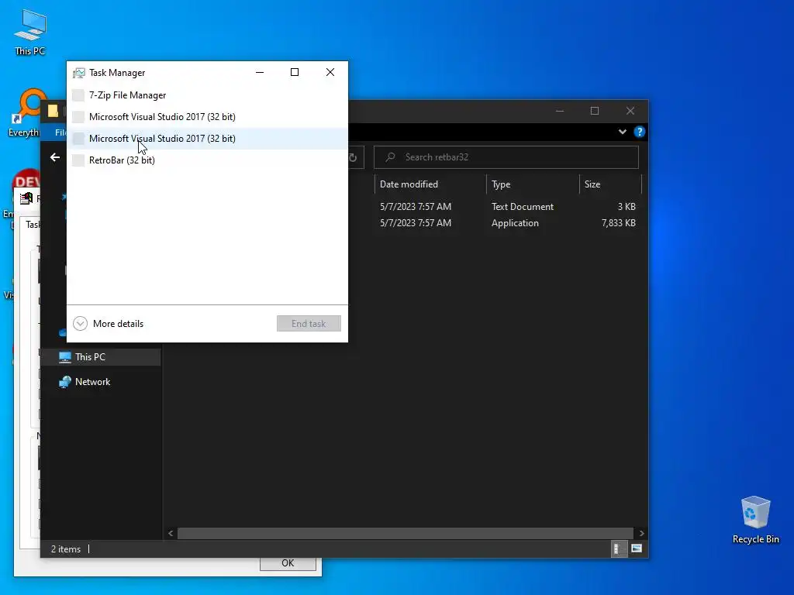Click the End task button
This screenshot has height=595, width=794.
point(309,324)
